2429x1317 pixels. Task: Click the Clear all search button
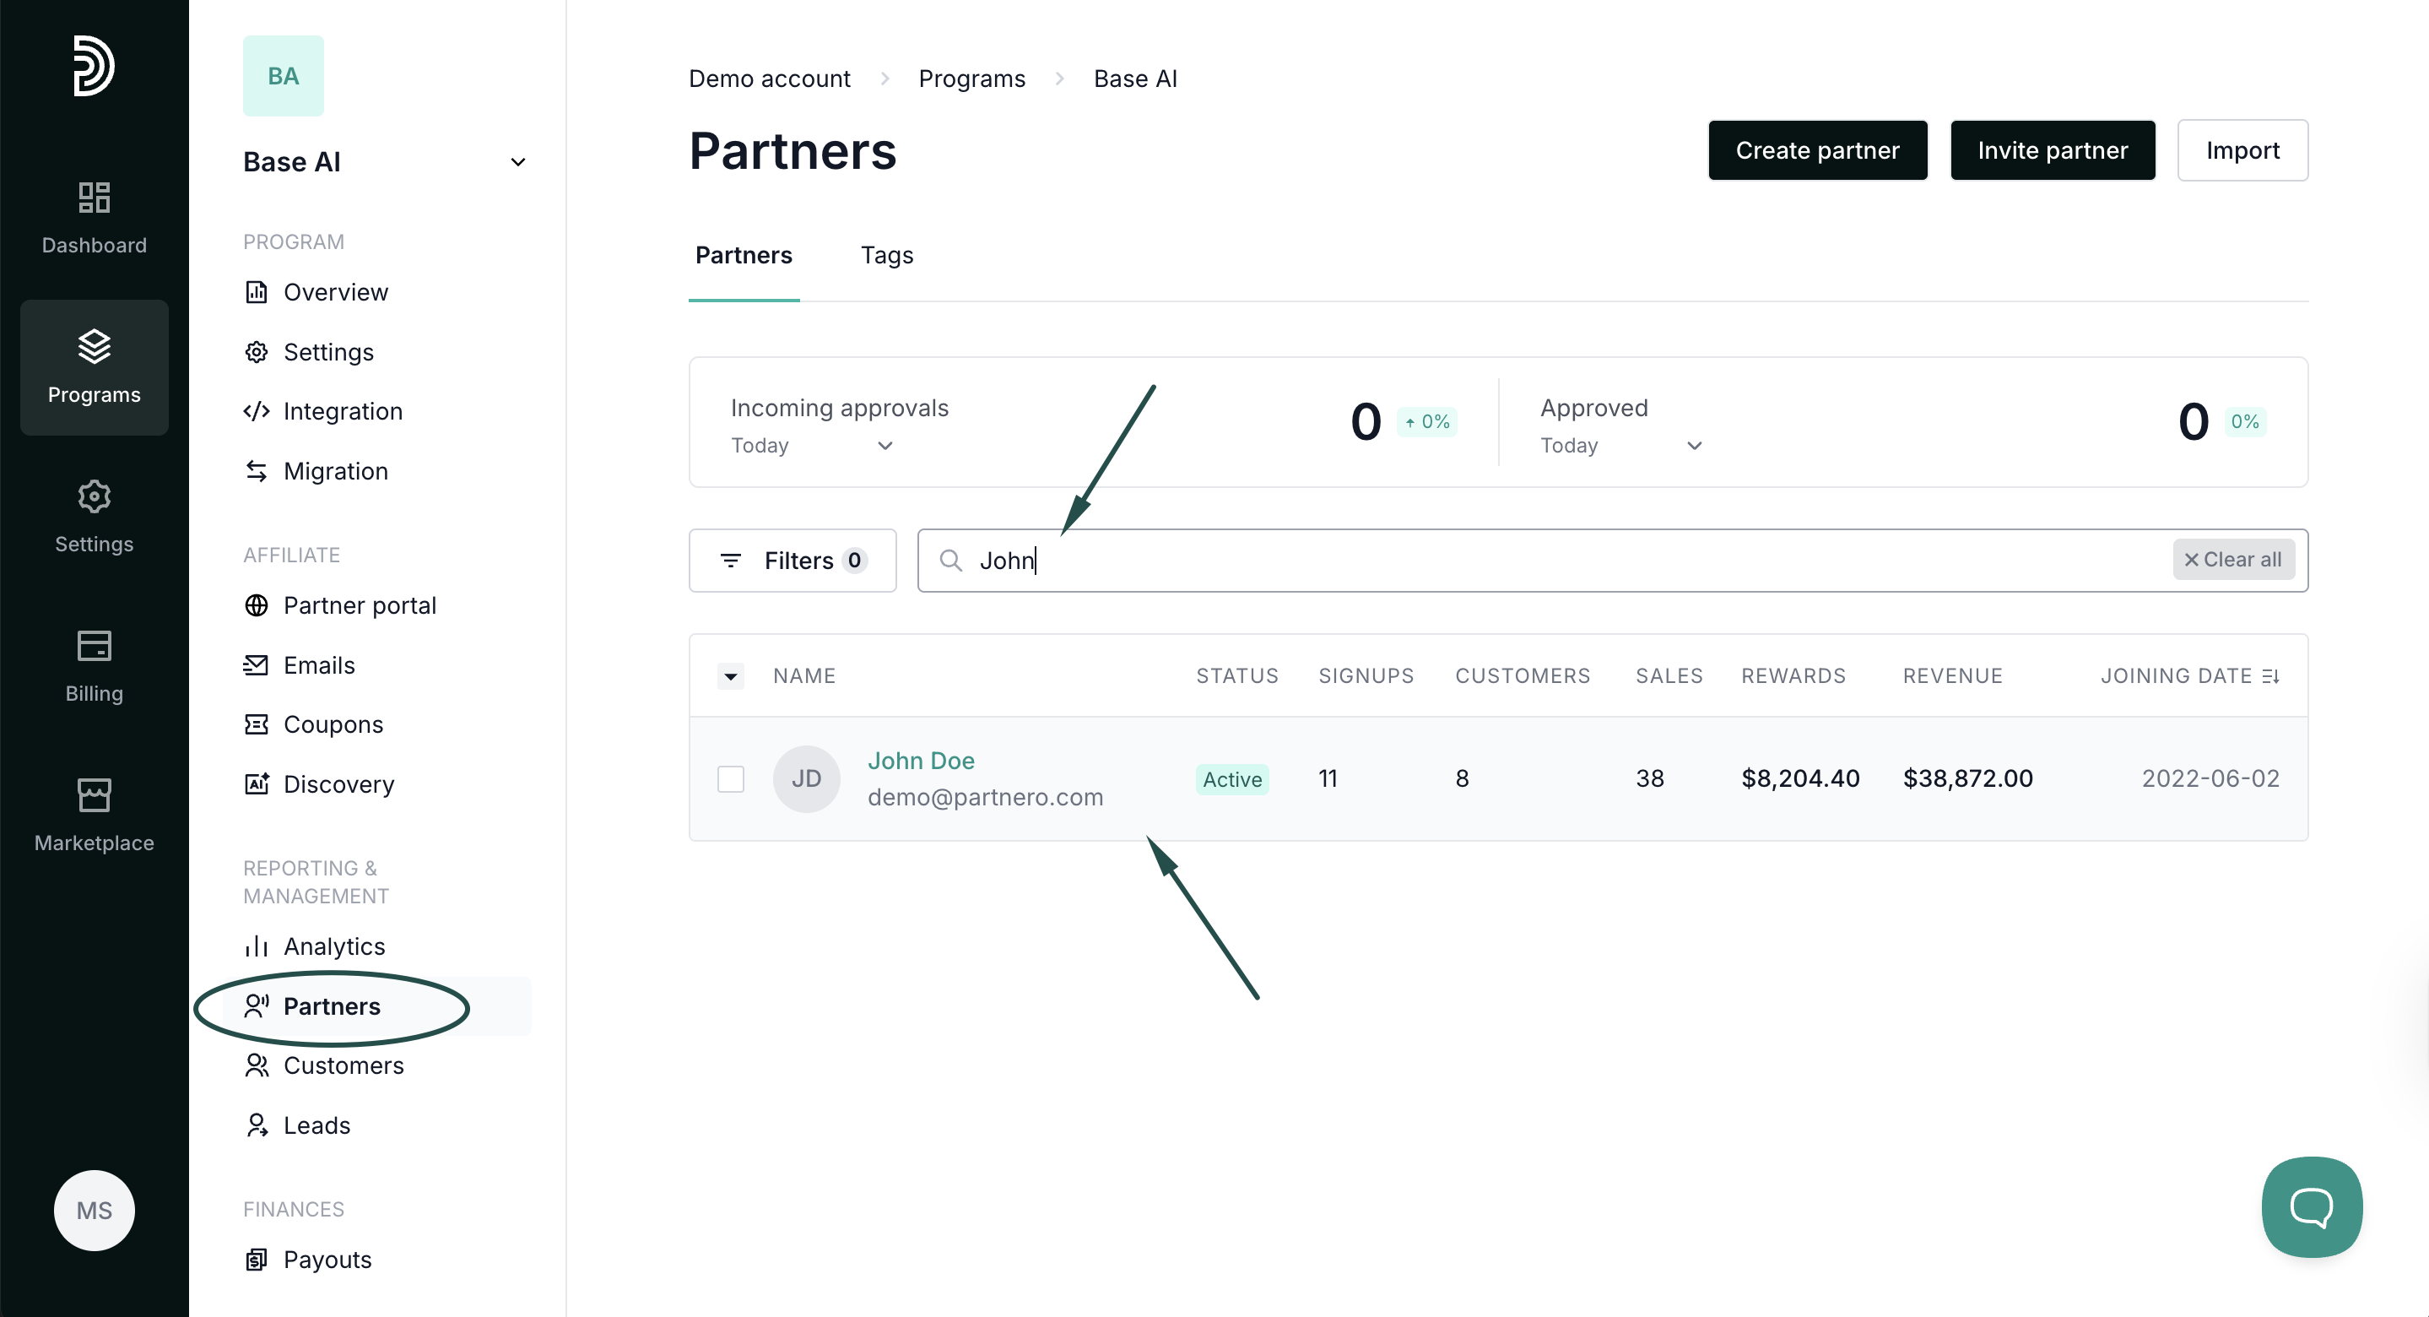click(x=2233, y=560)
